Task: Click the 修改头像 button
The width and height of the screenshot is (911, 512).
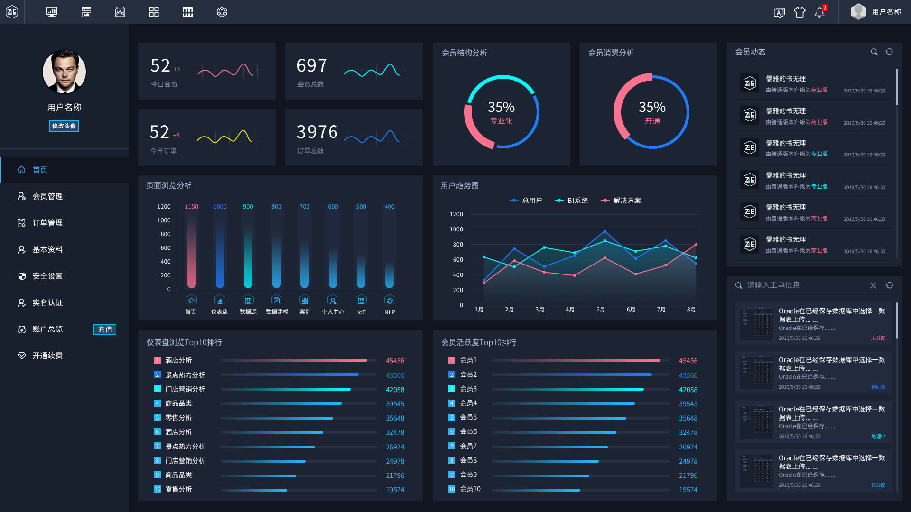Action: pyautogui.click(x=64, y=126)
